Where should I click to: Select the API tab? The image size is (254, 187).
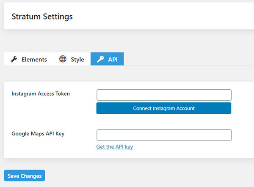107,59
